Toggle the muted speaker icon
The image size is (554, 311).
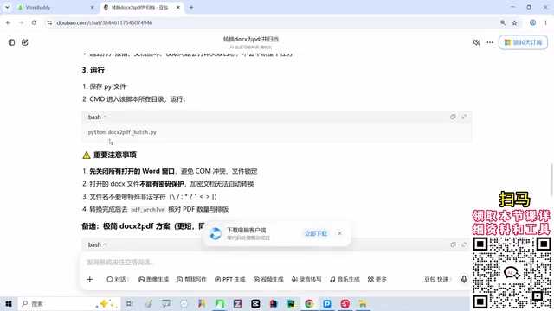pyautogui.click(x=477, y=42)
